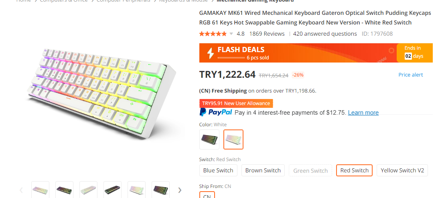442x198 pixels.
Task: Open the 420 answered questions link
Action: [x=325, y=34]
